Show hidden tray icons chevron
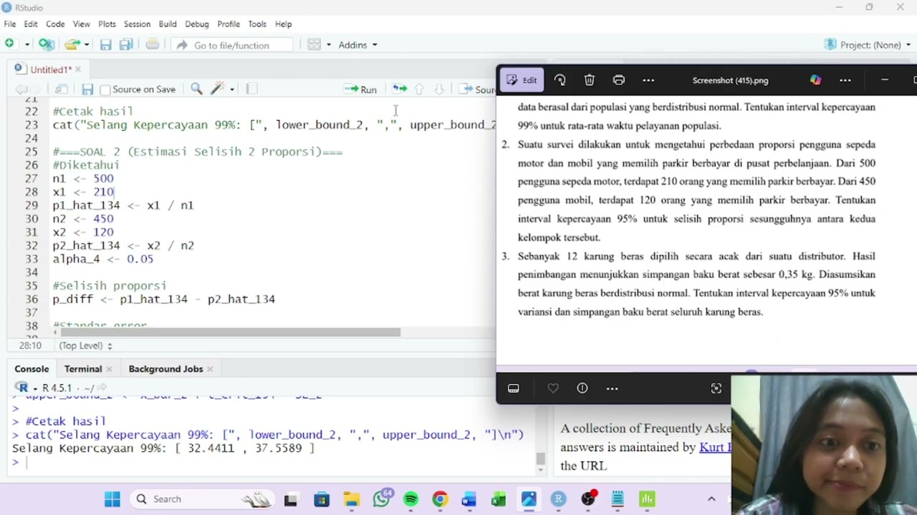 click(x=711, y=499)
